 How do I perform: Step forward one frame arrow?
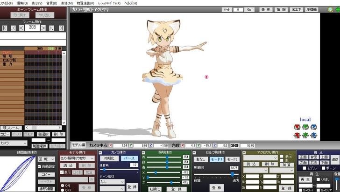(43, 28)
